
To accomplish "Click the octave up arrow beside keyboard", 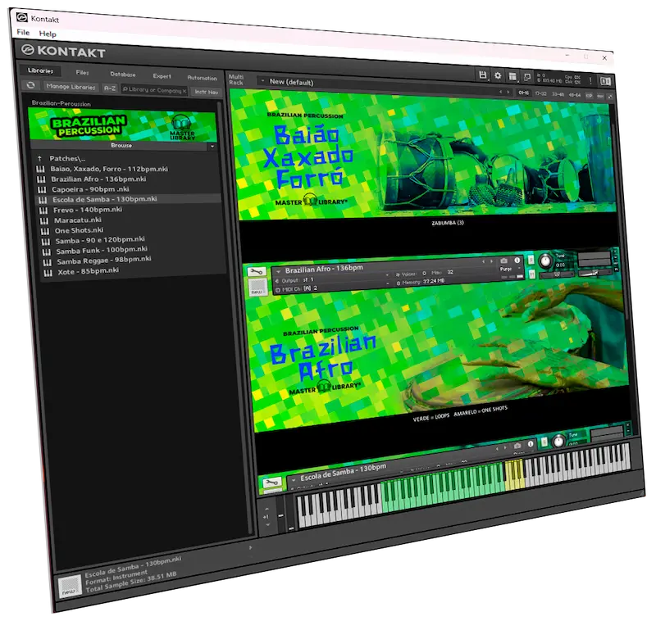I will (x=266, y=509).
